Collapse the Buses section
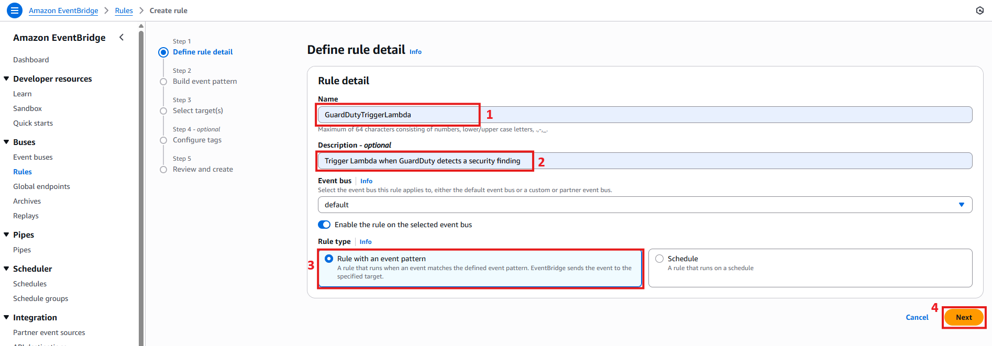992x346 pixels. click(x=6, y=142)
